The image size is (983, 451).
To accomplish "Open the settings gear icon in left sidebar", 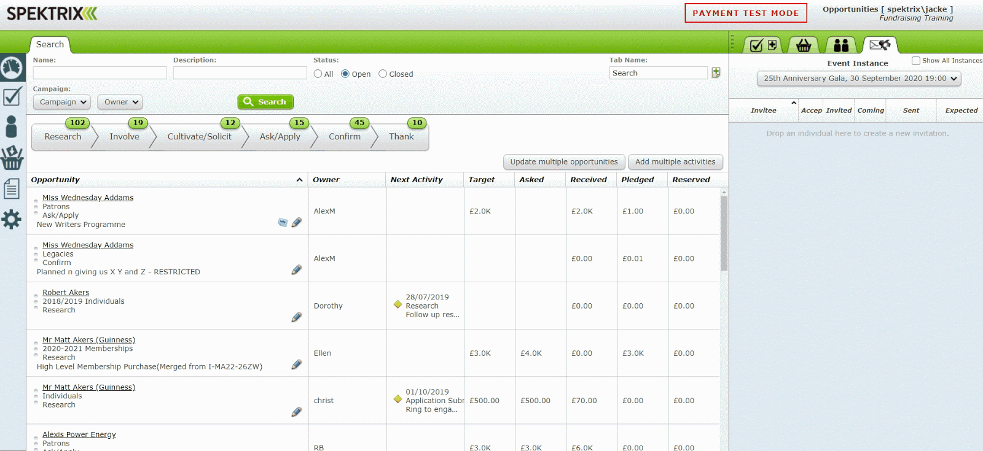I will point(12,219).
